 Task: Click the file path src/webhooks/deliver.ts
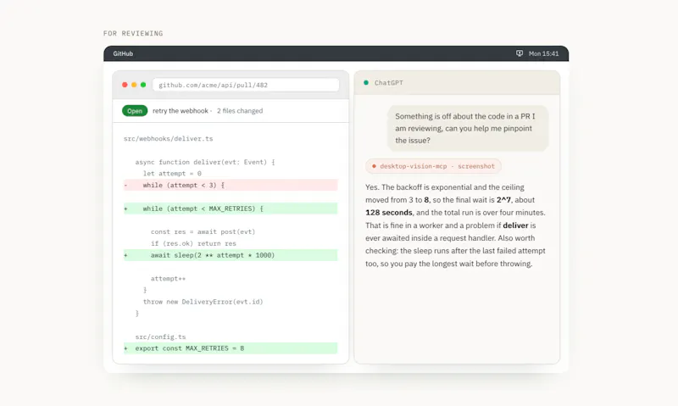(x=168, y=139)
